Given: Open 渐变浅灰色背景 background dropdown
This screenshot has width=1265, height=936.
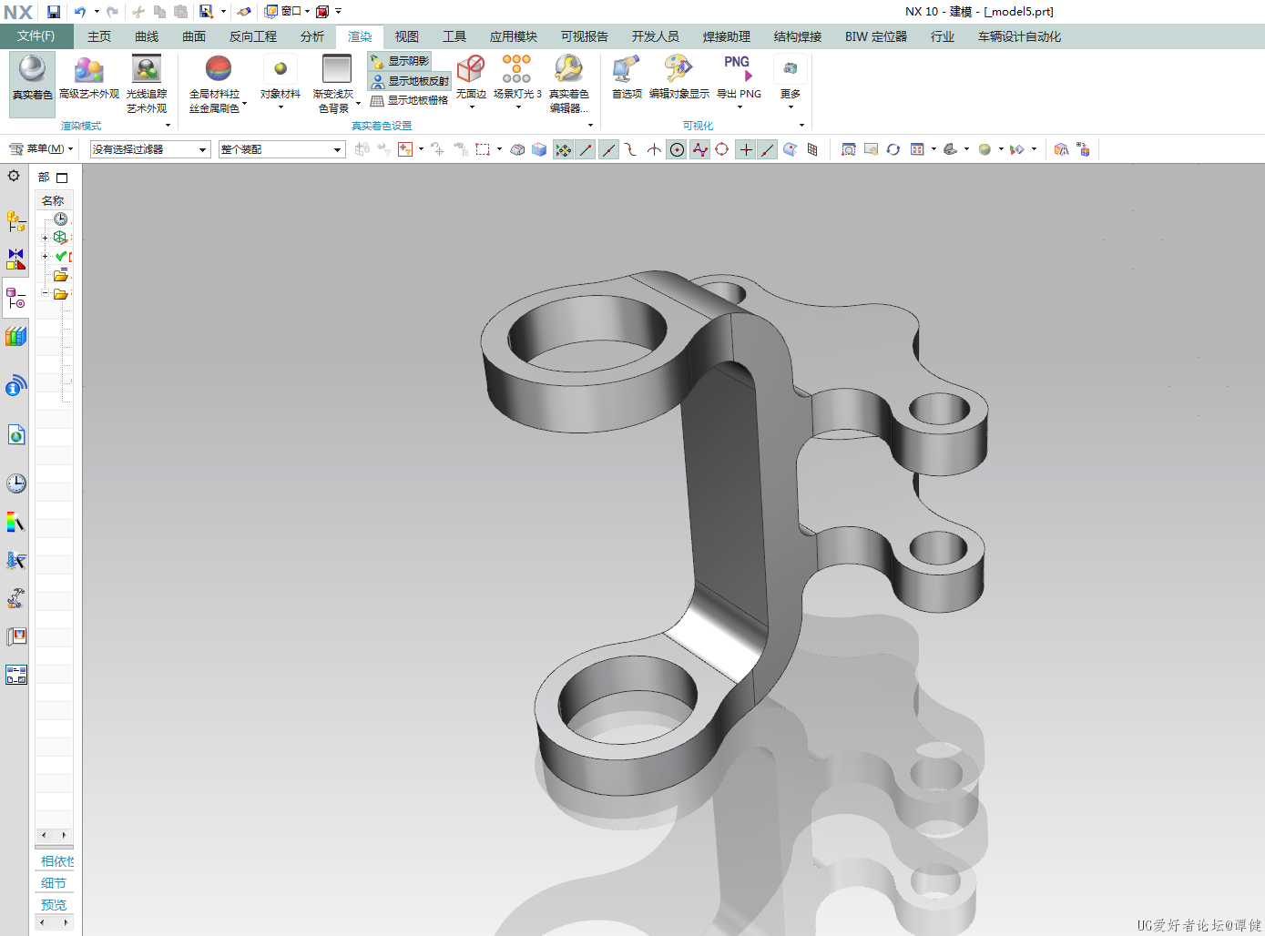Looking at the screenshot, I should point(358,103).
